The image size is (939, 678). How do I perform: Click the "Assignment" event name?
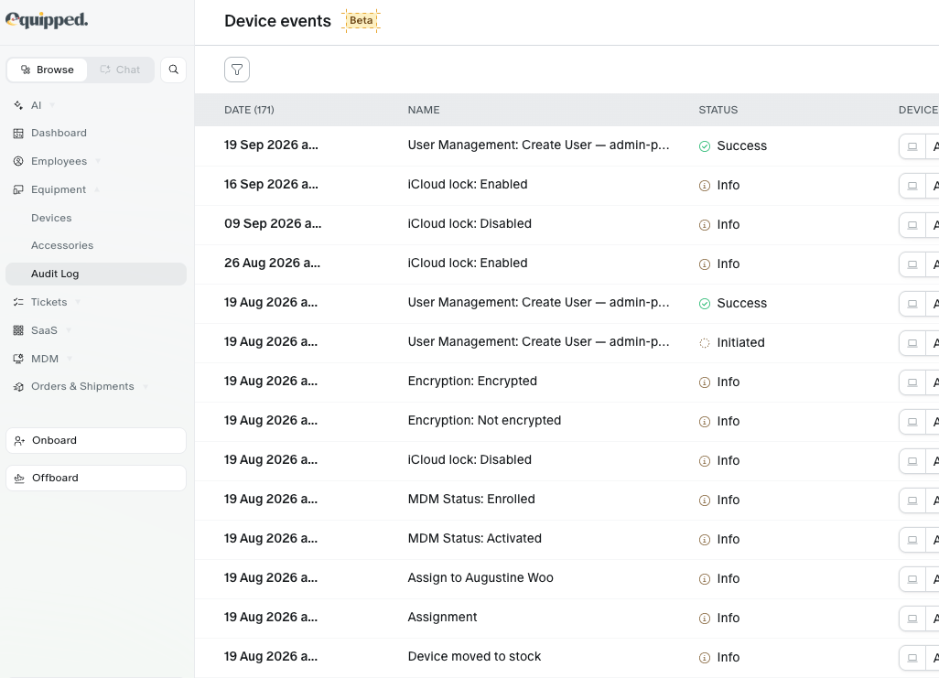click(x=443, y=618)
